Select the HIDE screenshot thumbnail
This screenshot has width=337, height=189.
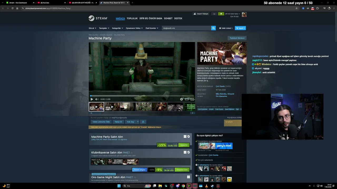pos(128,107)
